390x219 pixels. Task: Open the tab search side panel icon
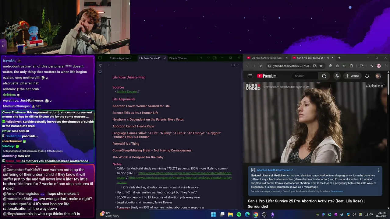click(x=362, y=66)
